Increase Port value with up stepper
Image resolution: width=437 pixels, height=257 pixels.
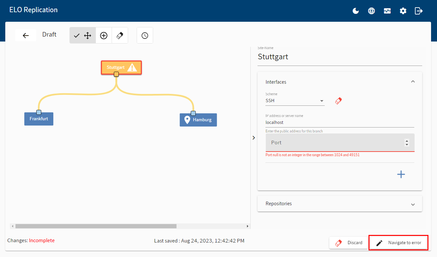point(407,141)
